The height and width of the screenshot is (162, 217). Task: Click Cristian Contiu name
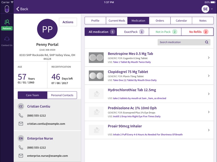38,106
